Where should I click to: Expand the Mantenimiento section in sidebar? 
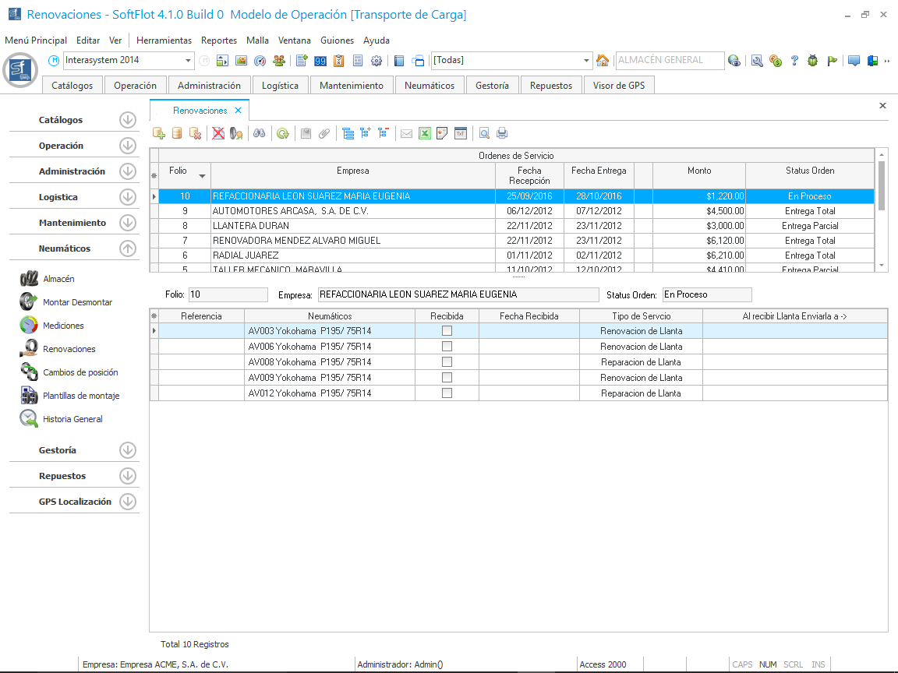[128, 223]
